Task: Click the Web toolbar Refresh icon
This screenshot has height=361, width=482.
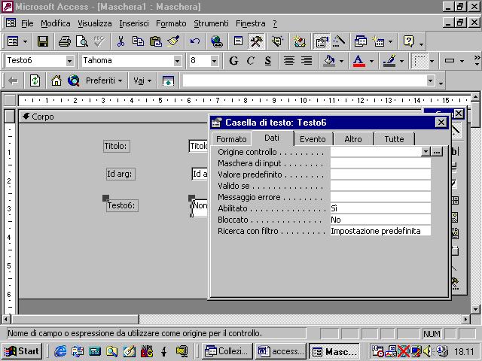Action: tap(35, 81)
